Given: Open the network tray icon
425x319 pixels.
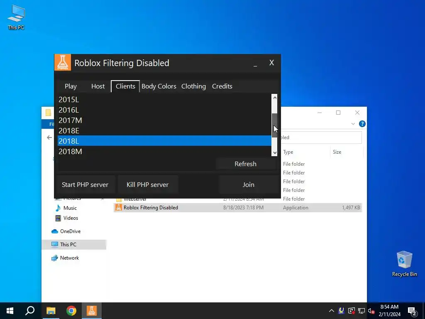Looking at the screenshot, I should 361,311.
